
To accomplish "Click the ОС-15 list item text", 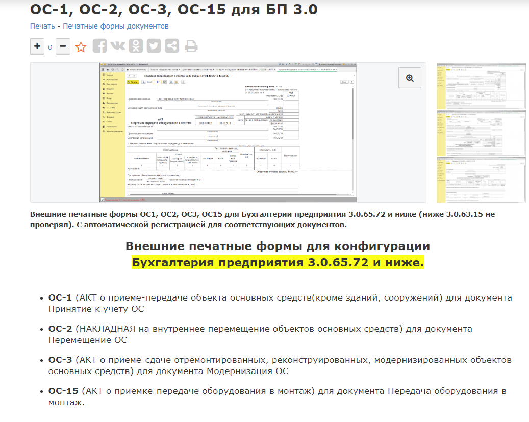I will (277, 396).
